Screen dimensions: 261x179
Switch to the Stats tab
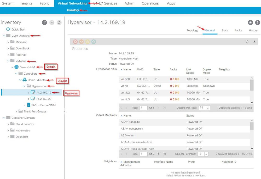pos(225,31)
